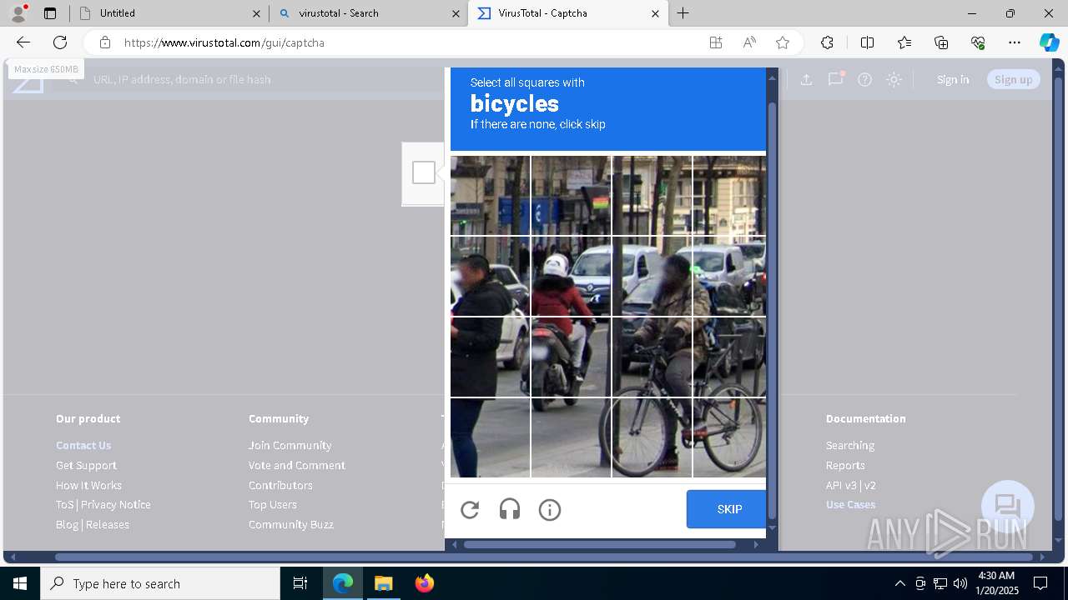Close the Untitled tab
1068x600 pixels.
point(256,13)
